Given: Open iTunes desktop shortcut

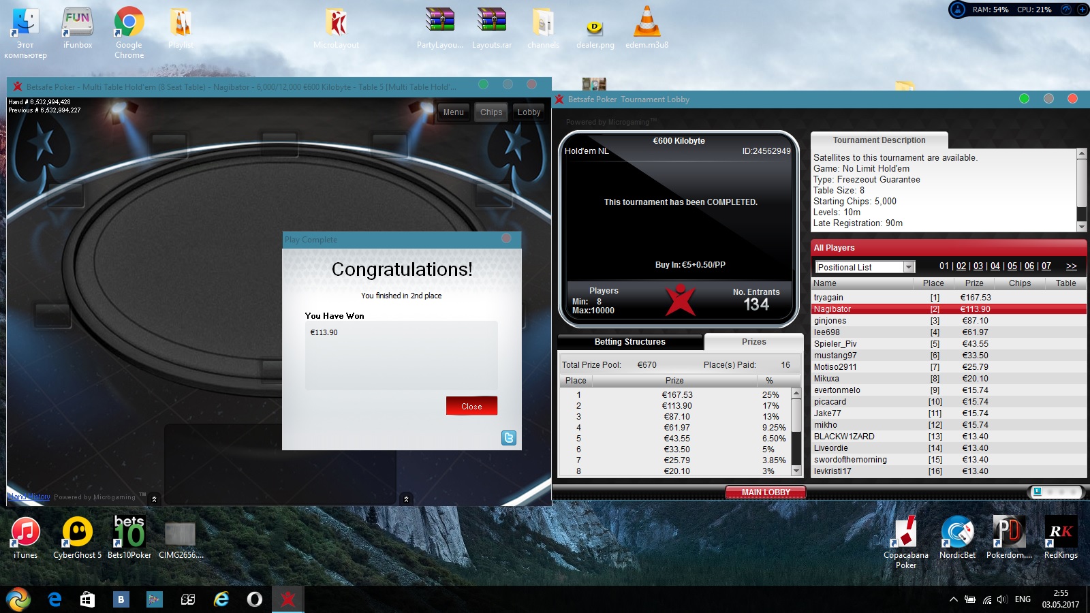Looking at the screenshot, I should [x=26, y=538].
